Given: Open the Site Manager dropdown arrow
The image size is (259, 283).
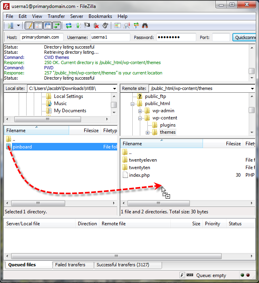Looking at the screenshot, I should click(18, 25).
